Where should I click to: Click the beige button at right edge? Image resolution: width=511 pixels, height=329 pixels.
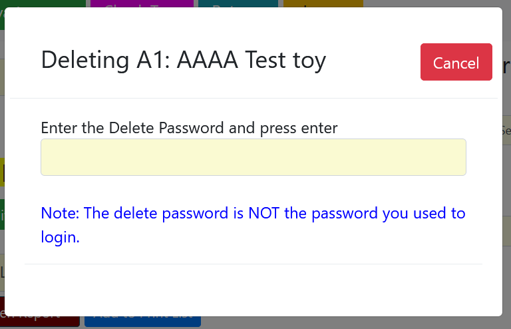[506, 131]
